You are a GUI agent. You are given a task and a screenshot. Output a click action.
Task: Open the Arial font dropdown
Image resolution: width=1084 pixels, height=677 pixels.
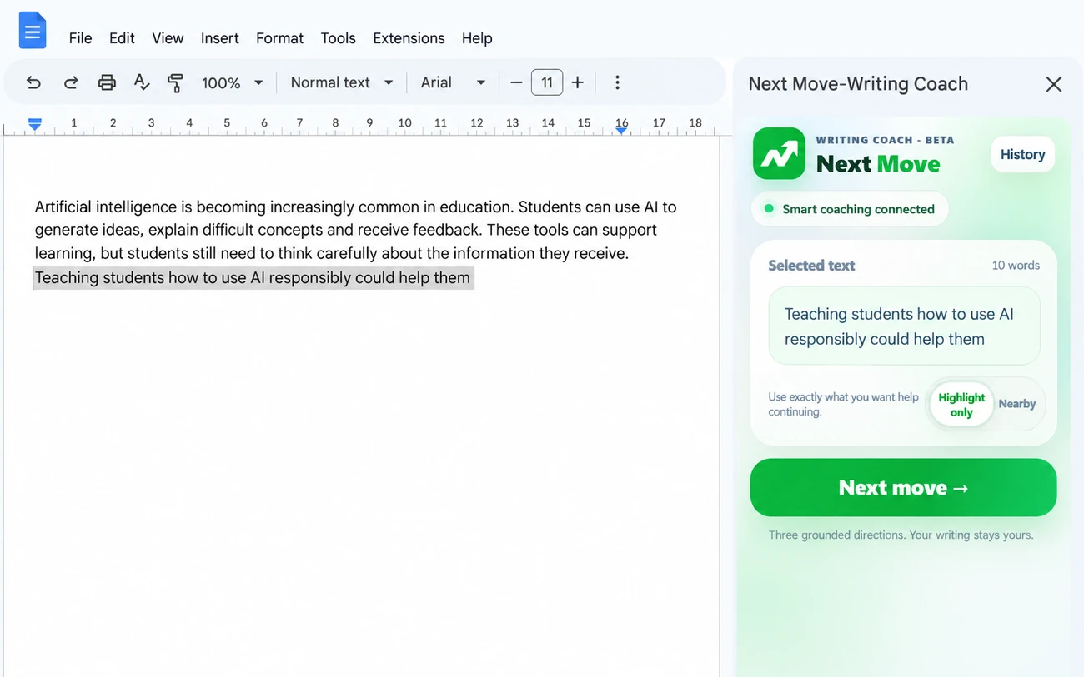click(x=453, y=82)
